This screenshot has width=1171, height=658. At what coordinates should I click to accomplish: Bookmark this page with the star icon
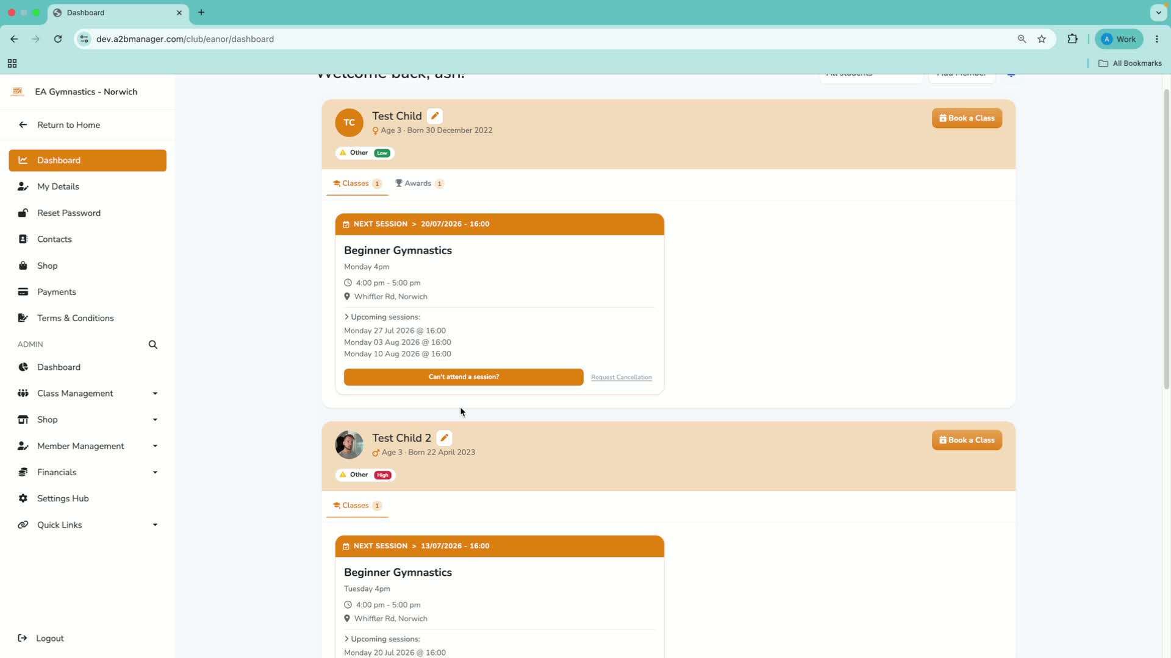click(1042, 39)
